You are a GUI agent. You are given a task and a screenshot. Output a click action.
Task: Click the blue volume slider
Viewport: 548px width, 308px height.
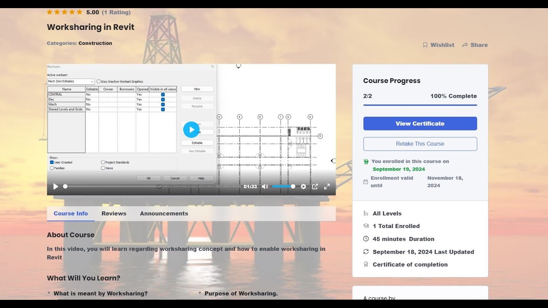[283, 187]
